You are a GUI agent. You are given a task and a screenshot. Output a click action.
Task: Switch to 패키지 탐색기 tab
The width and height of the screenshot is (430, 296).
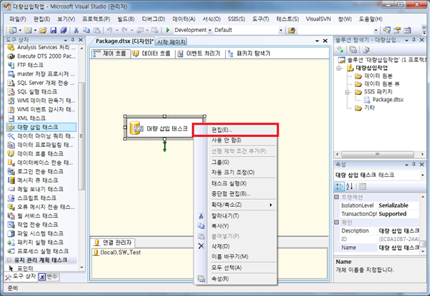coord(249,53)
